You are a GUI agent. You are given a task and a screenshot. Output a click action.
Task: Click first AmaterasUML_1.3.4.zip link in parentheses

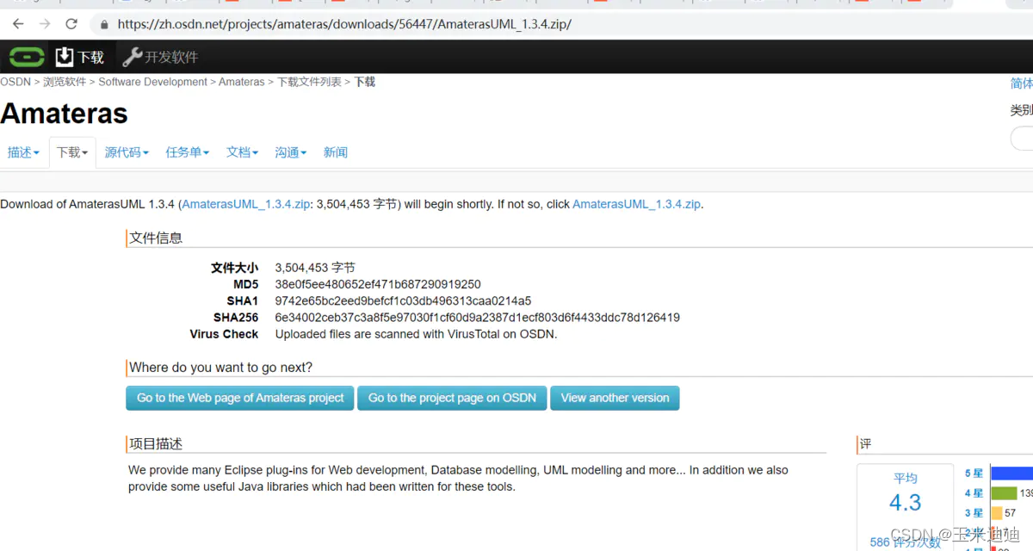(246, 204)
